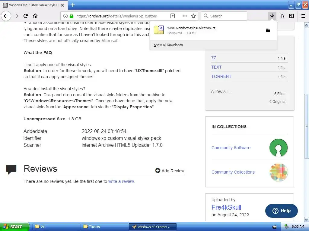
Task: Download the TORRENT file option
Action: click(x=221, y=76)
